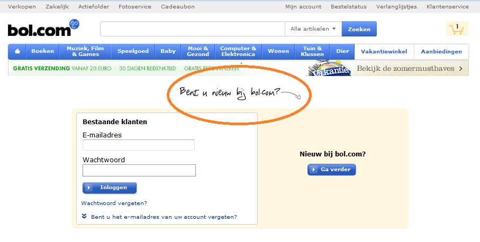Open the Verkopen link
Viewport: 480px width, 242px height.
(22, 7)
